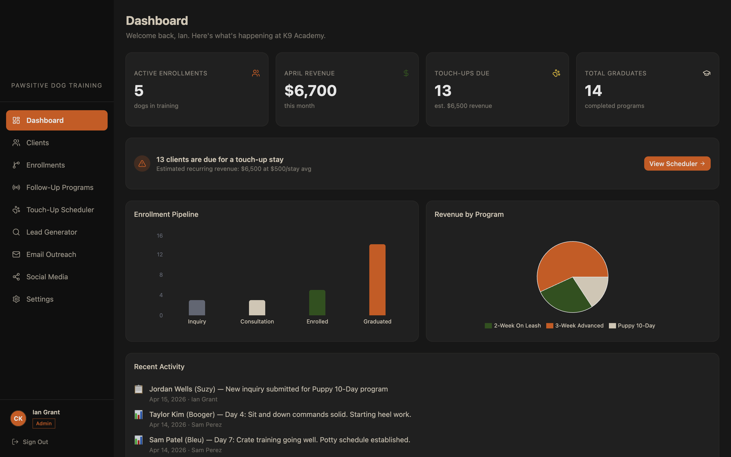Open Jordan Wells inquiry in Recent Activity
The image size is (731, 457).
tap(269, 389)
